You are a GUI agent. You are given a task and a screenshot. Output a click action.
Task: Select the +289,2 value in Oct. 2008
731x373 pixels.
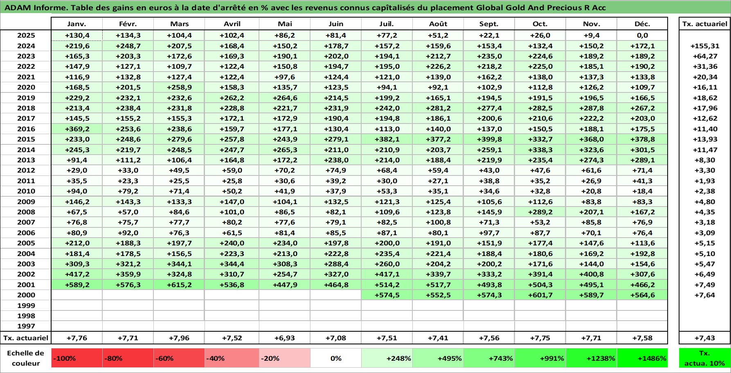point(540,212)
